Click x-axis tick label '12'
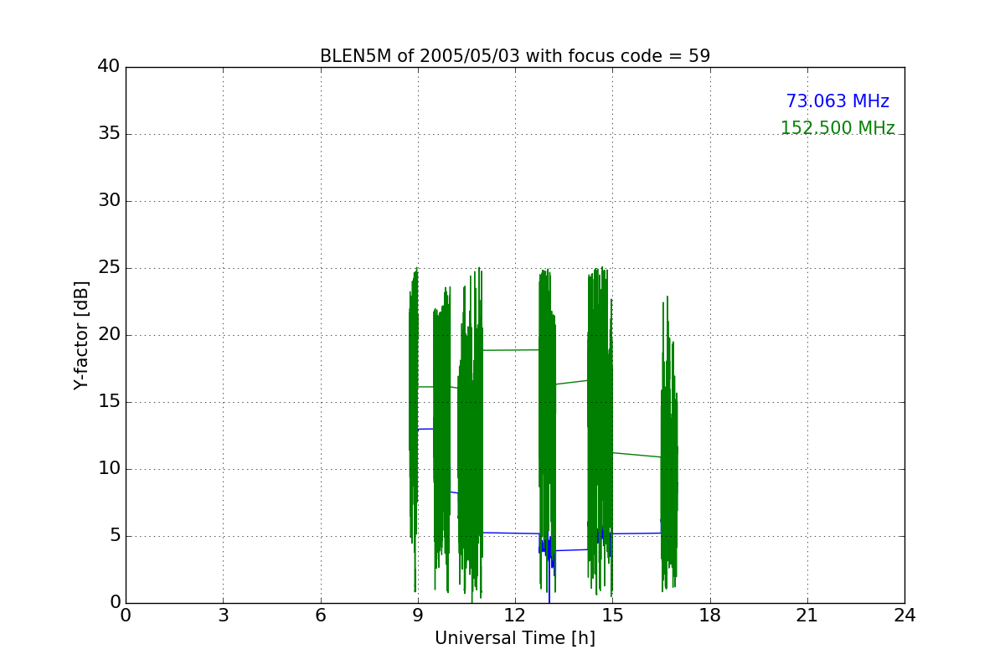Image resolution: width=1005 pixels, height=670 pixels. [515, 616]
